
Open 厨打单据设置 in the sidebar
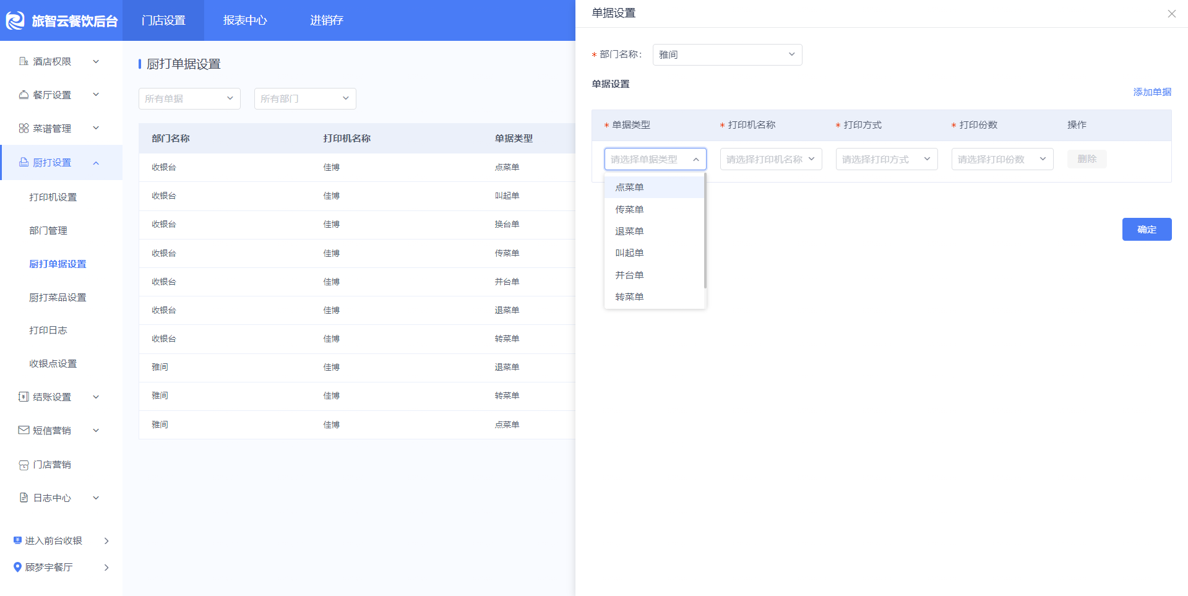pyautogui.click(x=58, y=264)
